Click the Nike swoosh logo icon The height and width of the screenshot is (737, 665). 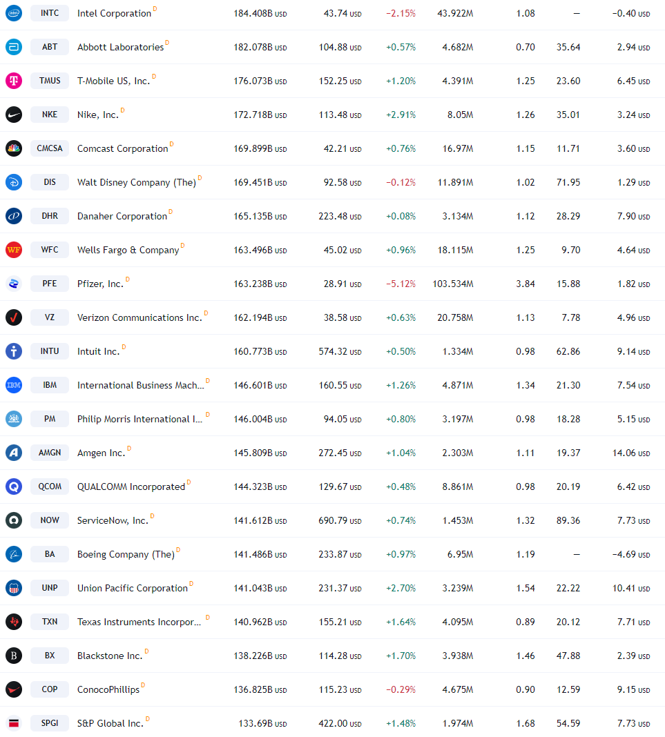point(14,115)
